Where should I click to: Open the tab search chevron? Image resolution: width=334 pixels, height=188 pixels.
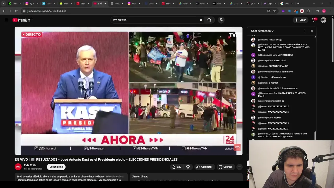[x=3, y=4]
